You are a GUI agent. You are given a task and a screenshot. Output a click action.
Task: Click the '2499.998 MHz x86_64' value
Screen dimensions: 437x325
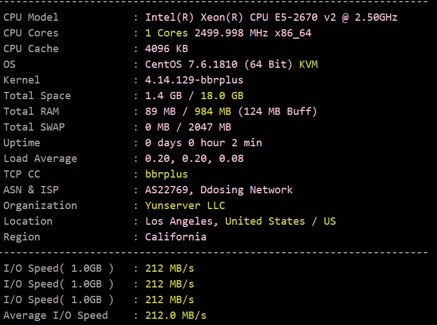tap(253, 33)
